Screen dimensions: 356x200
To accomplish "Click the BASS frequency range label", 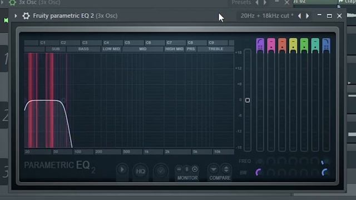I will 83,49.
